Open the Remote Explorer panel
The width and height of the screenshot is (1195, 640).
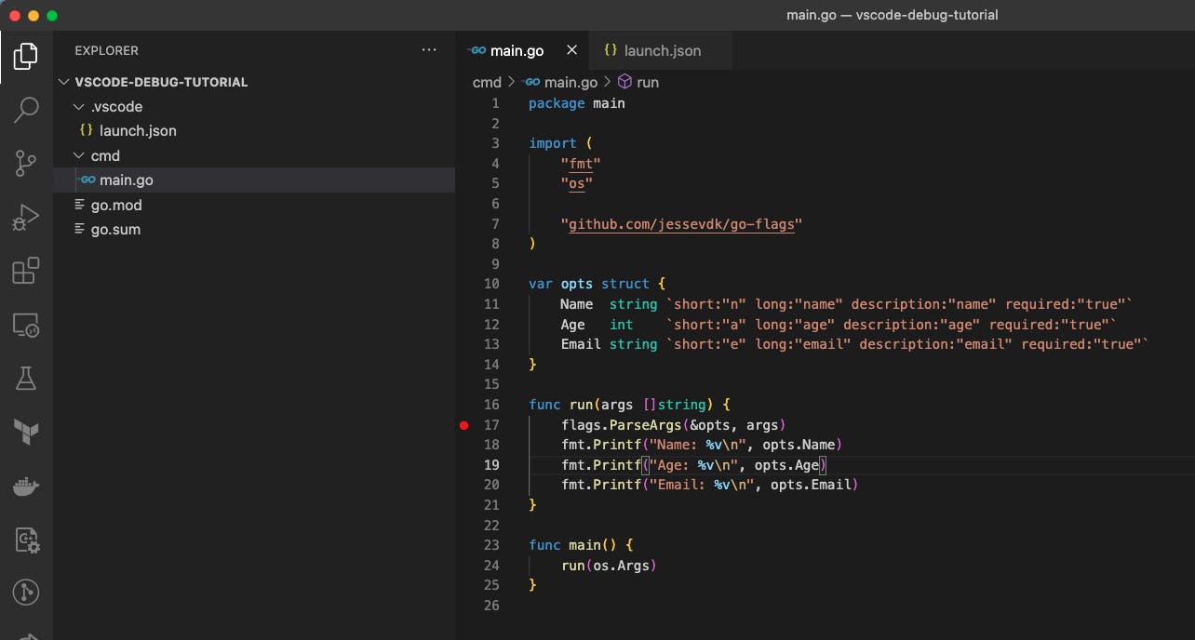pyautogui.click(x=25, y=326)
